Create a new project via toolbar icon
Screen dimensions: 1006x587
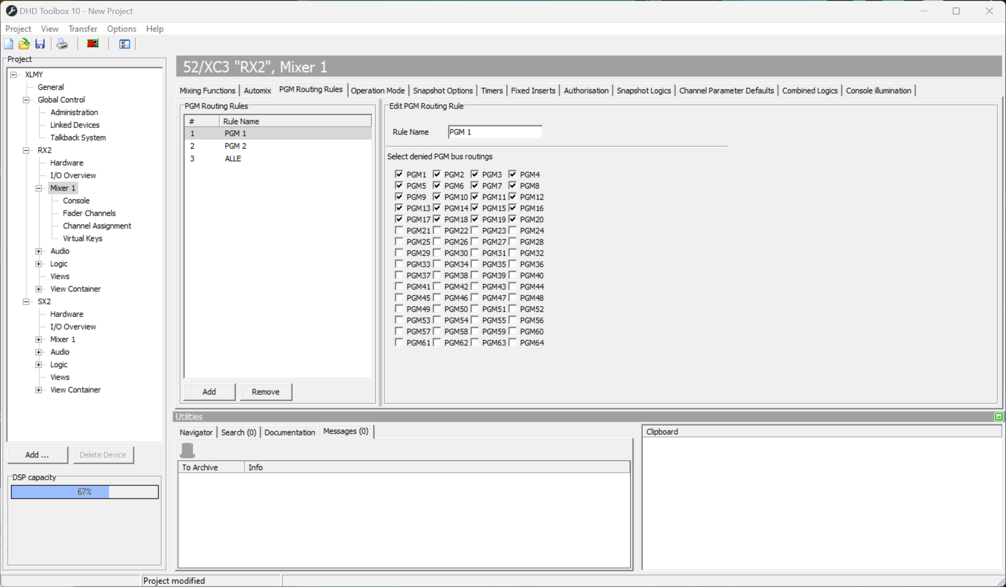click(8, 43)
